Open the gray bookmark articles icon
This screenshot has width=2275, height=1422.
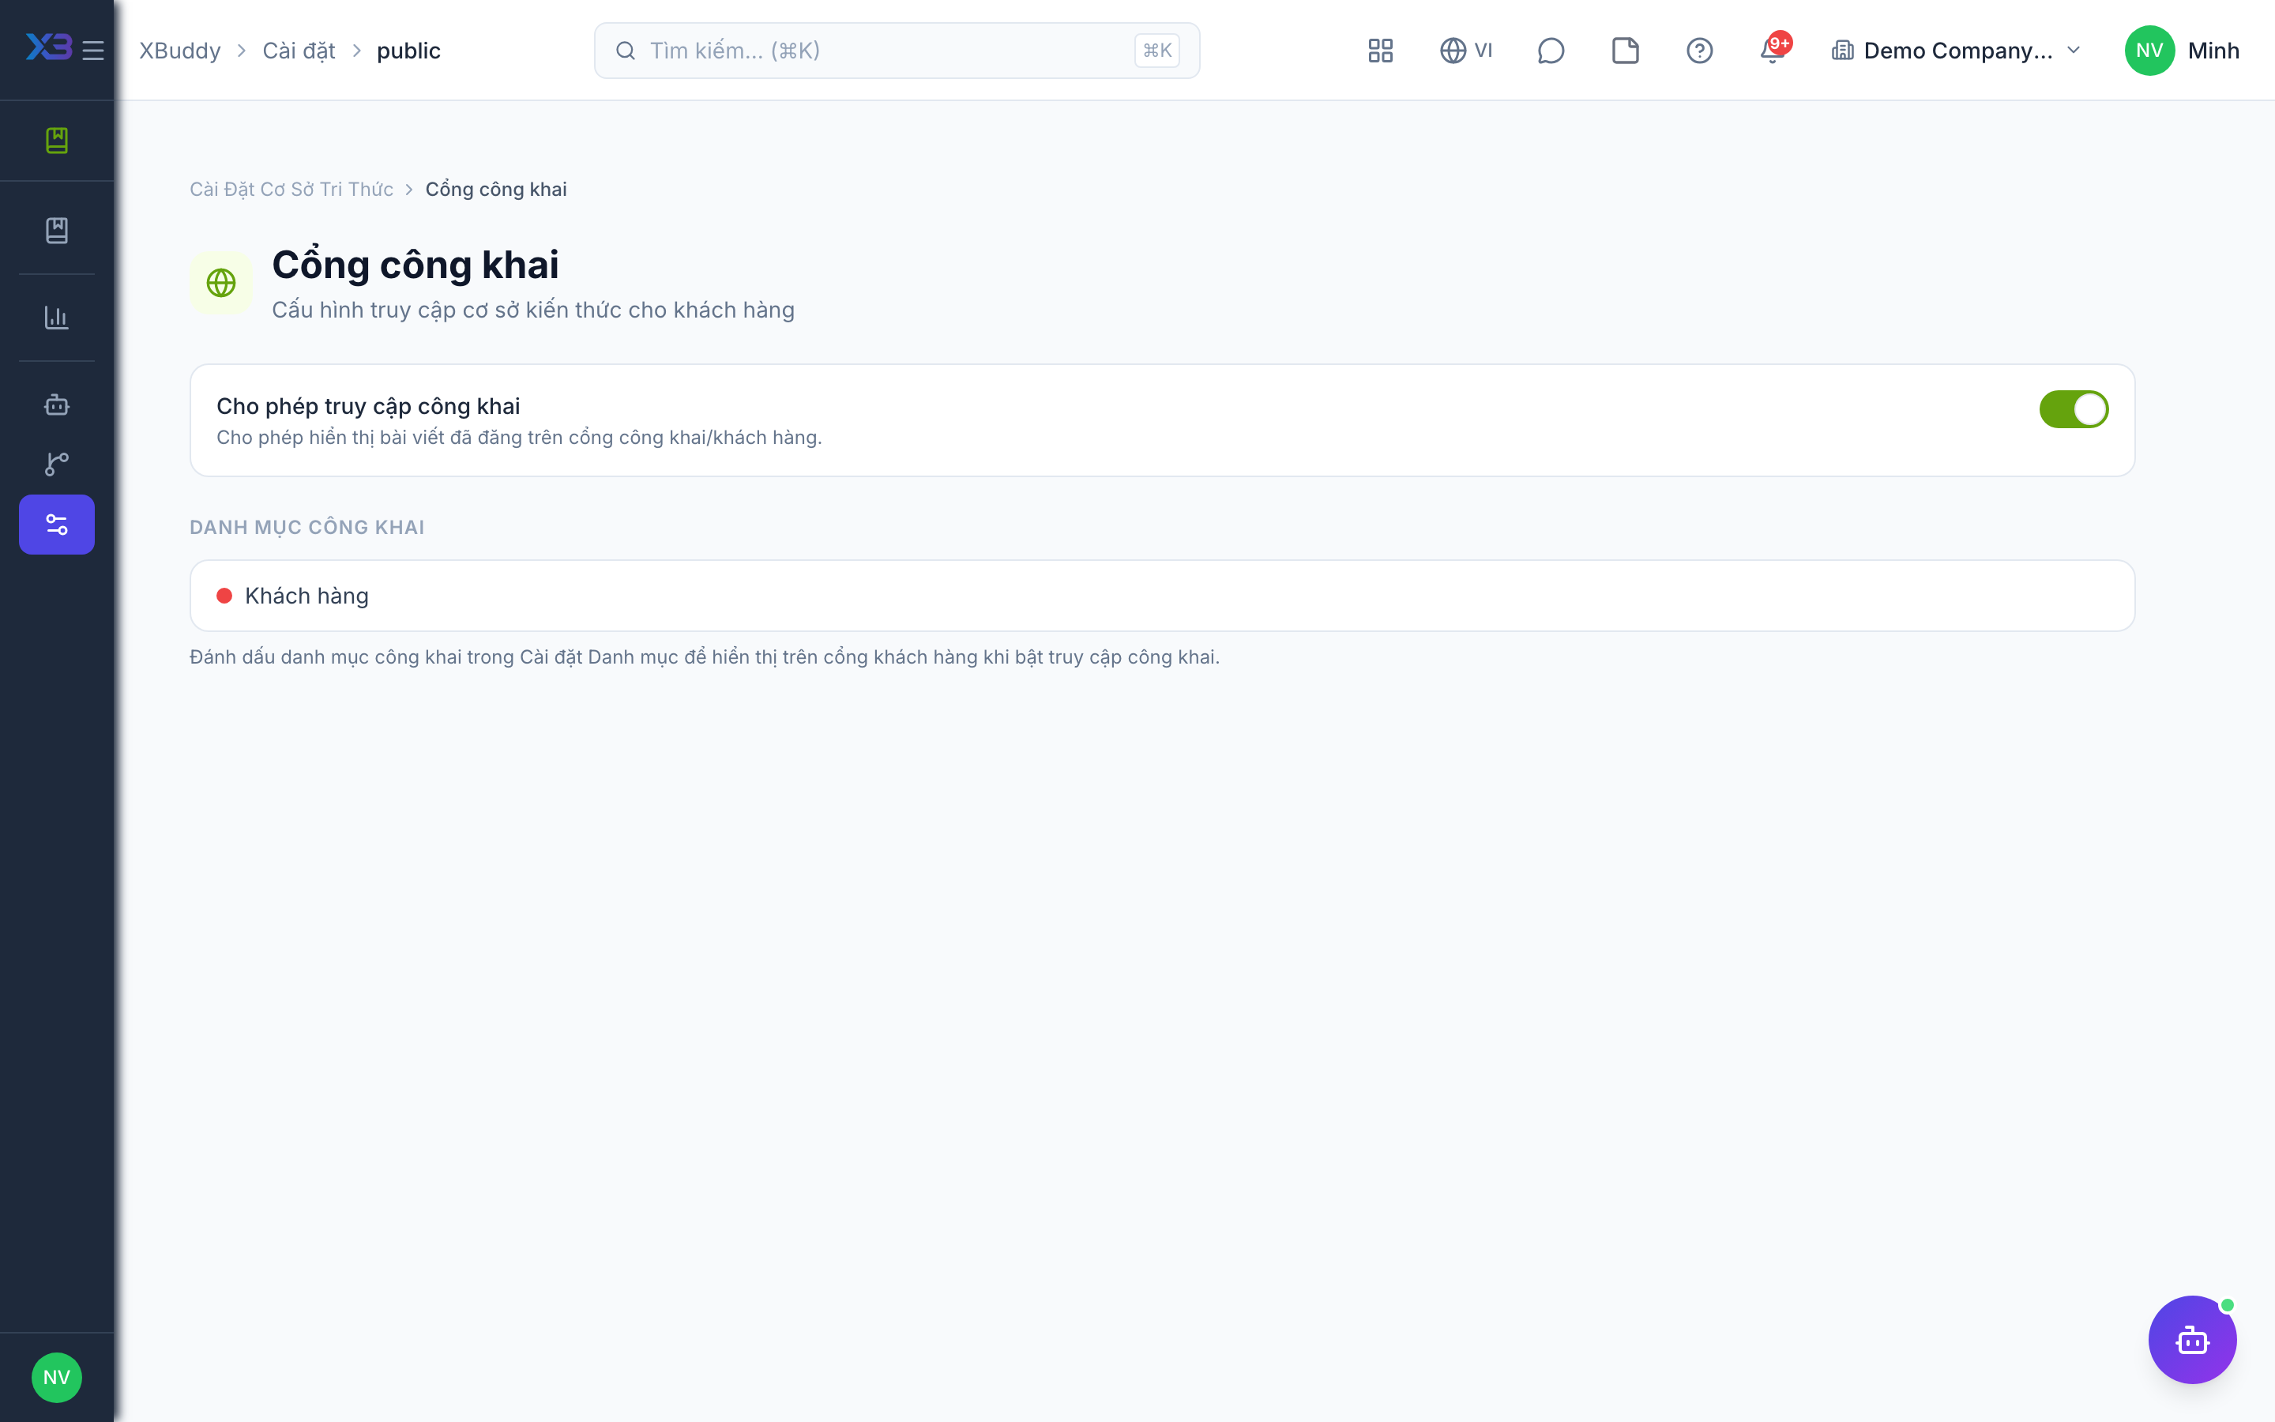pyautogui.click(x=56, y=231)
